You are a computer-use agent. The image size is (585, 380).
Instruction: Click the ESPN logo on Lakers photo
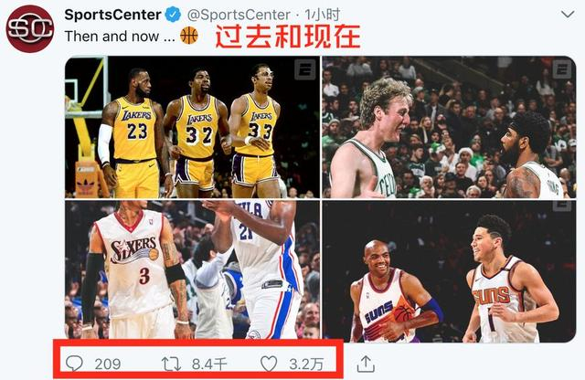305,69
